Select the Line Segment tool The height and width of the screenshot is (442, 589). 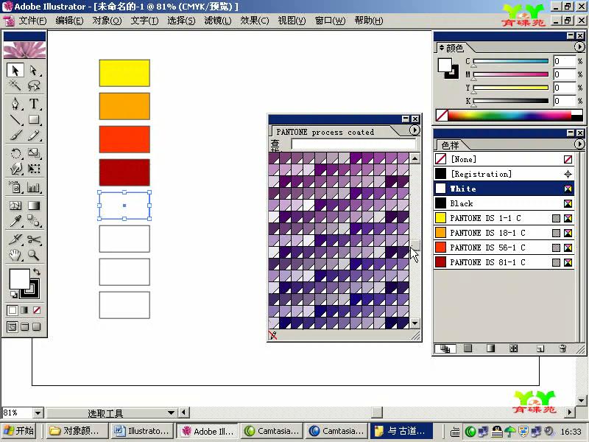pos(15,119)
